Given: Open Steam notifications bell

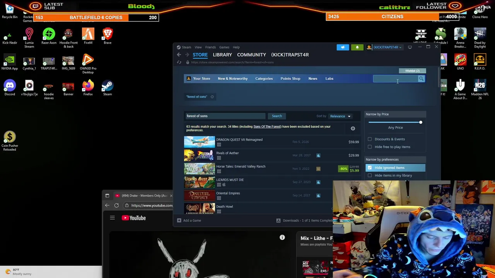Looking at the screenshot, I should 357,47.
